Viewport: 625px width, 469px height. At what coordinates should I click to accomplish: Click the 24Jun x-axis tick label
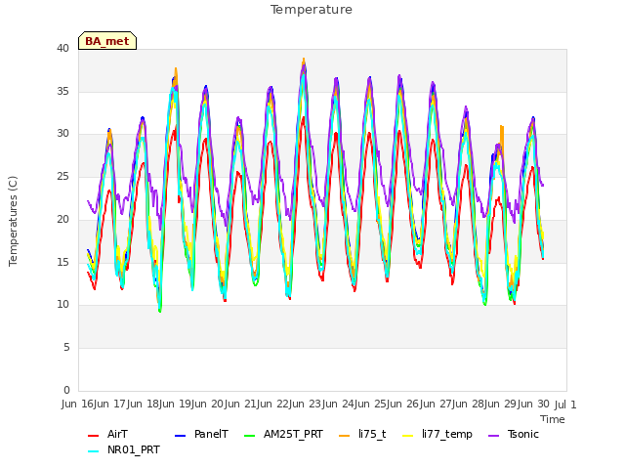coord(355,405)
